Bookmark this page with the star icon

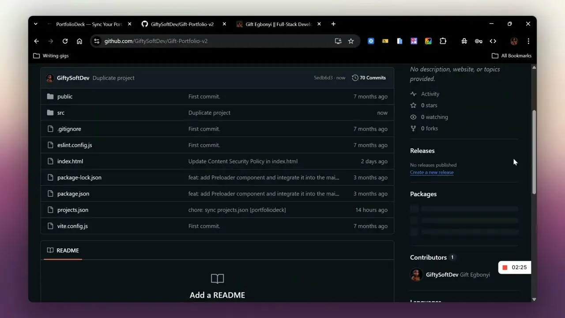tap(351, 41)
